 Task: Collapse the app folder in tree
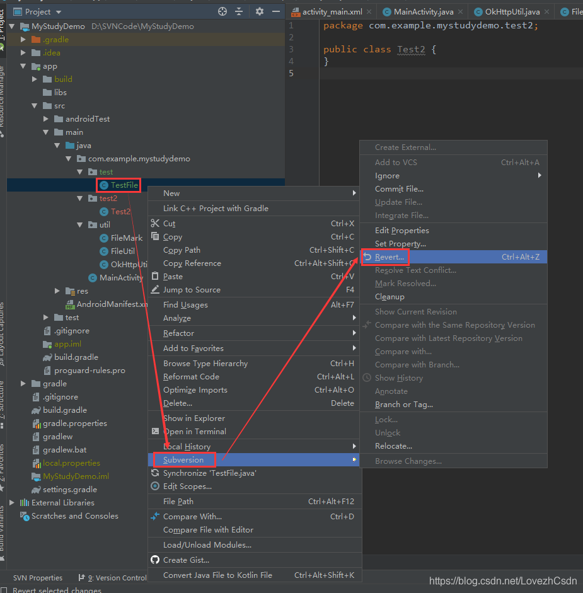23,66
